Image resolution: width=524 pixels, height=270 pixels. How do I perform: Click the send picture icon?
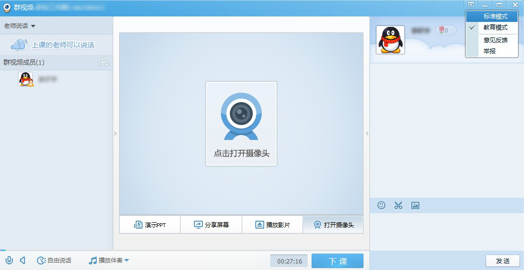click(415, 205)
